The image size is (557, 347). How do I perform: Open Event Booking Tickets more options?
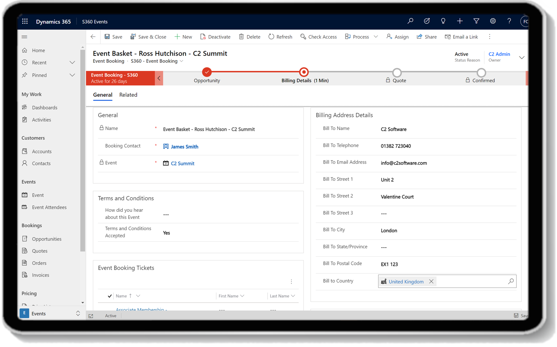[291, 282]
